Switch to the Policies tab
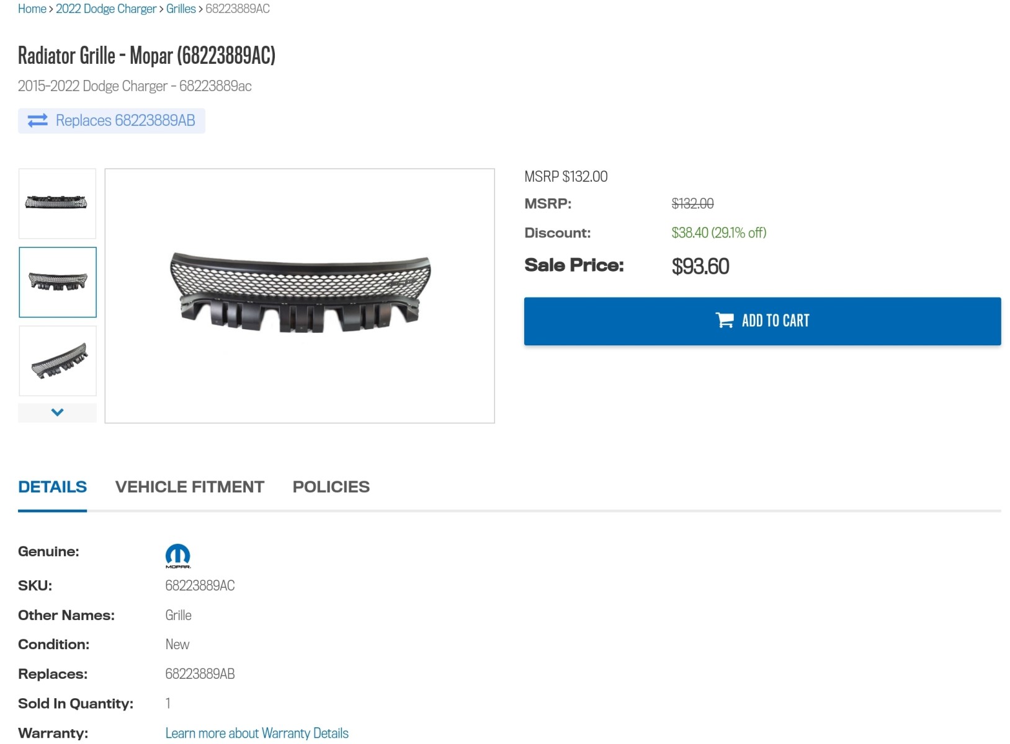The width and height of the screenshot is (1010, 744). [331, 487]
